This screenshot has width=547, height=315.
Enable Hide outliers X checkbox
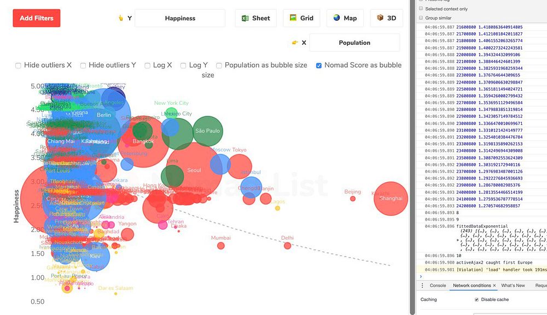click(x=18, y=66)
